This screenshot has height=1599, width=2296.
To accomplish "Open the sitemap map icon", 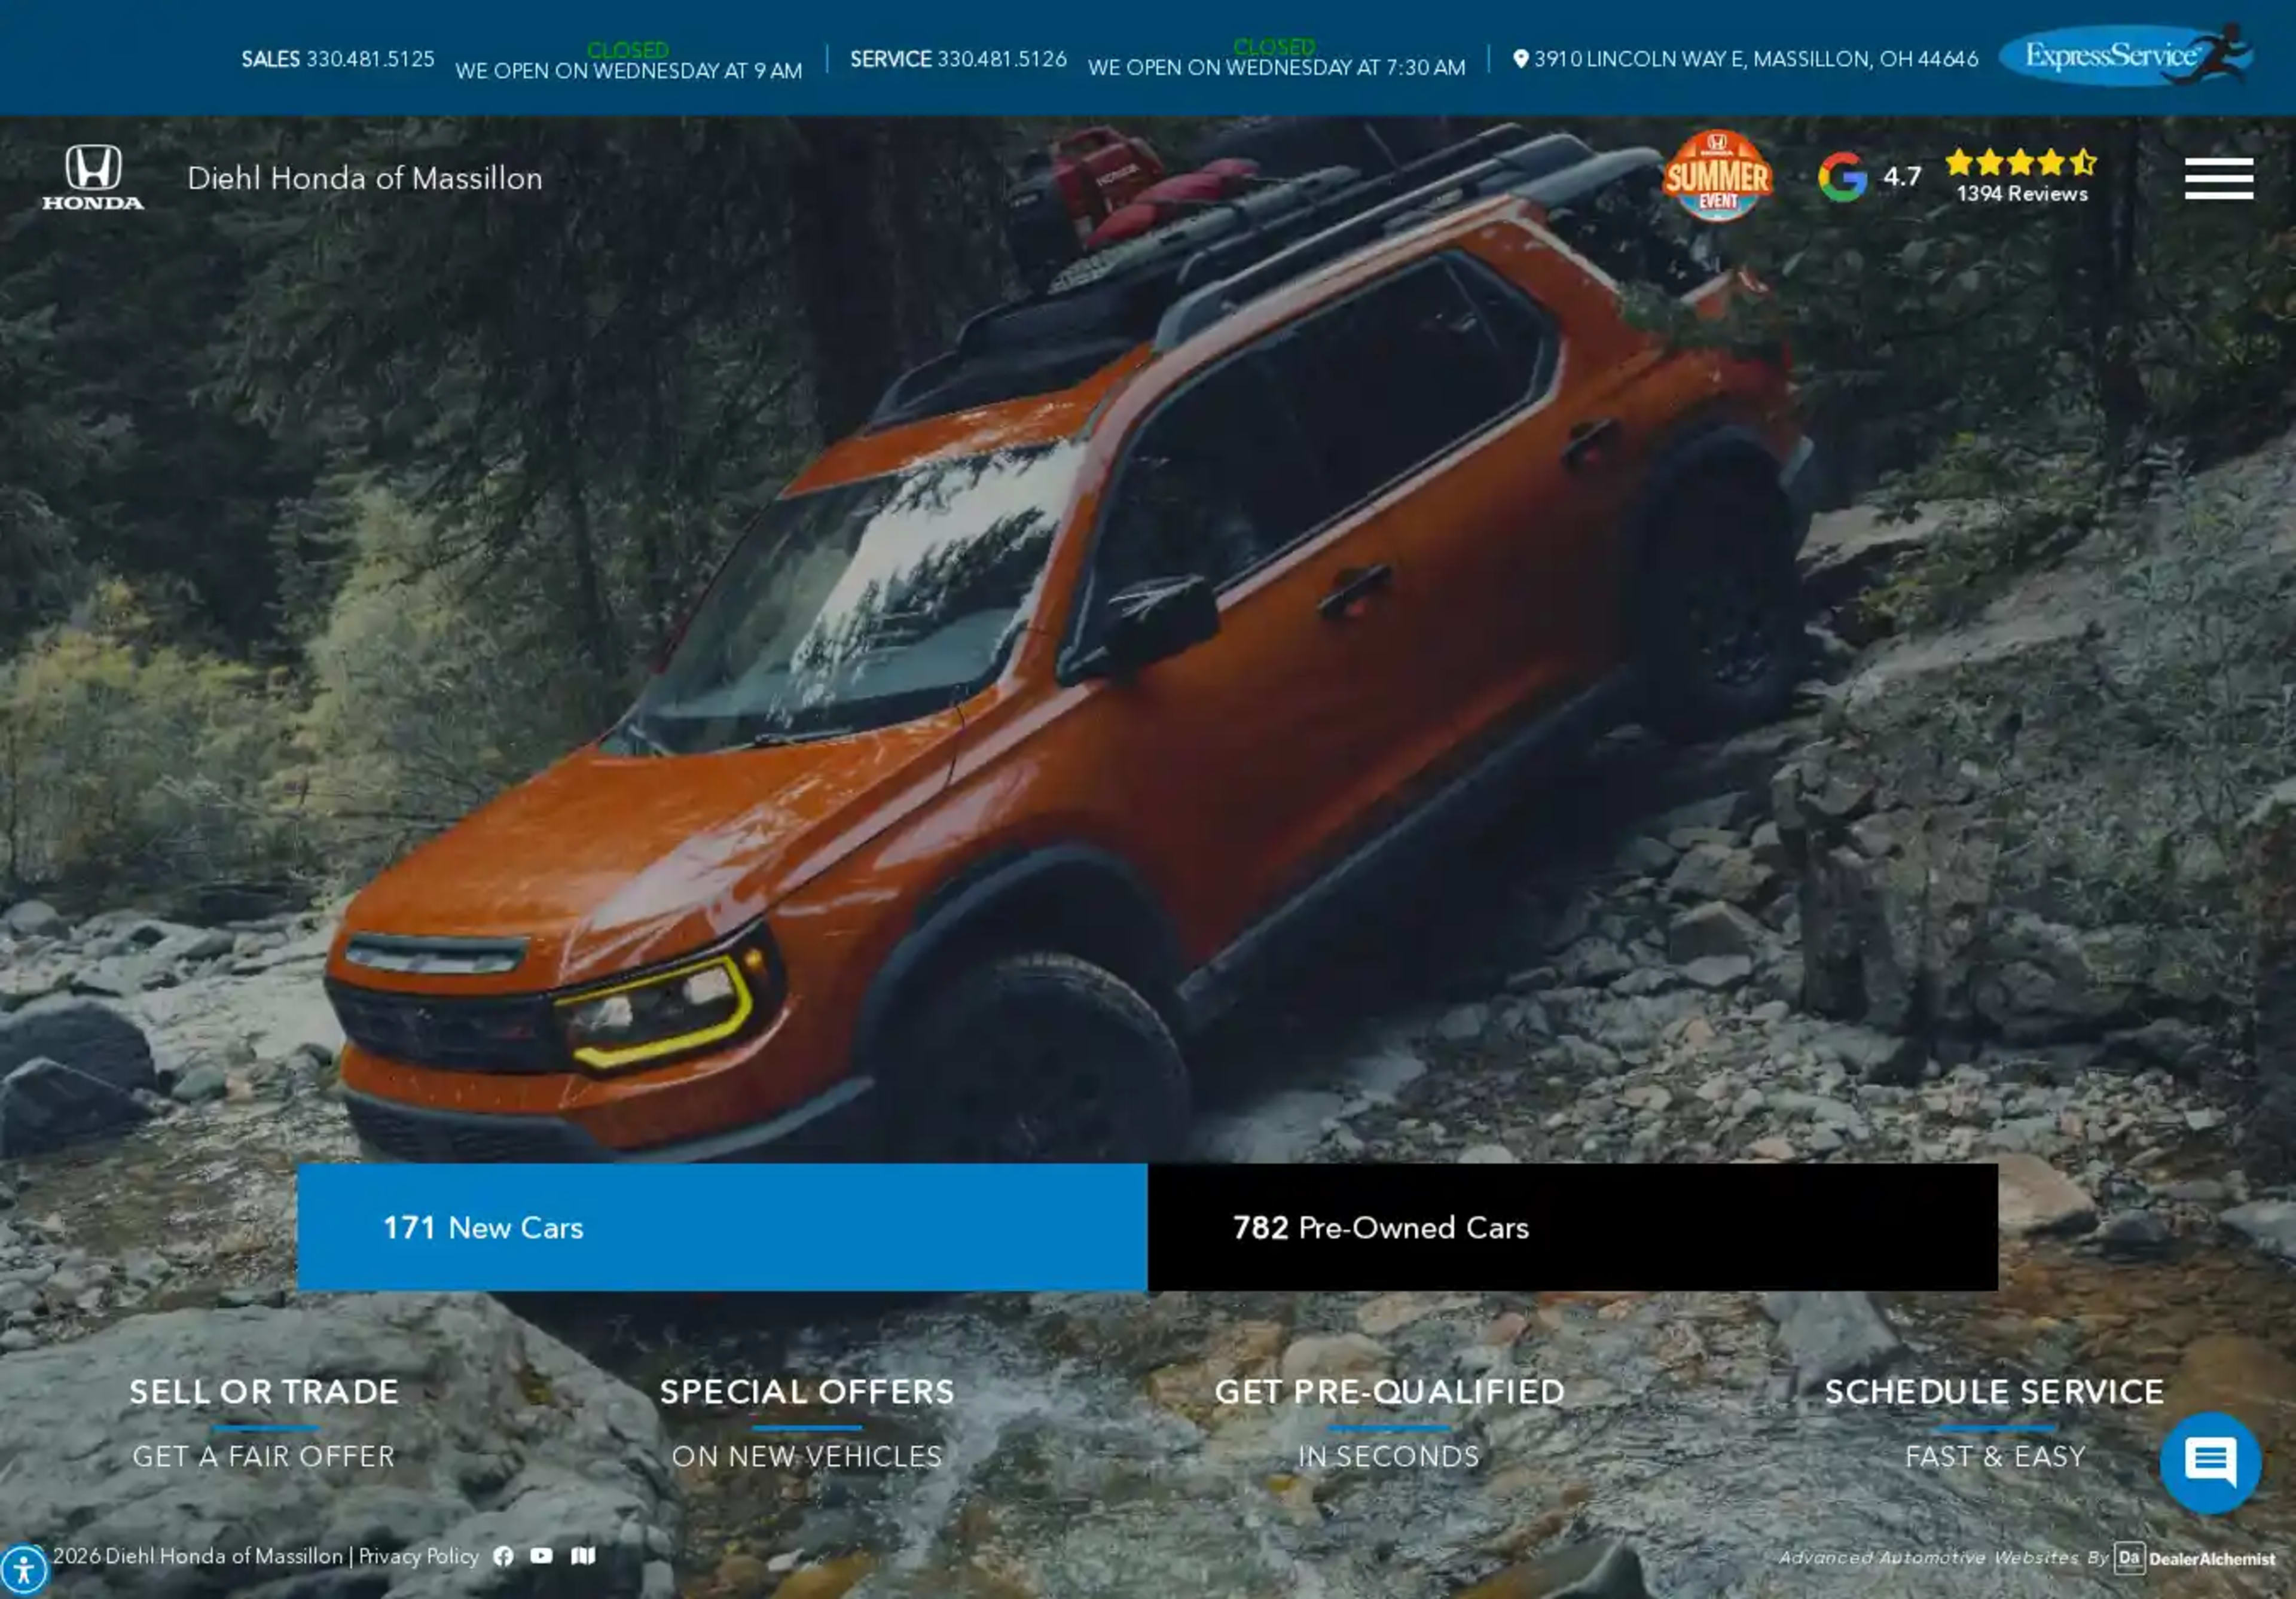I will pos(583,1556).
